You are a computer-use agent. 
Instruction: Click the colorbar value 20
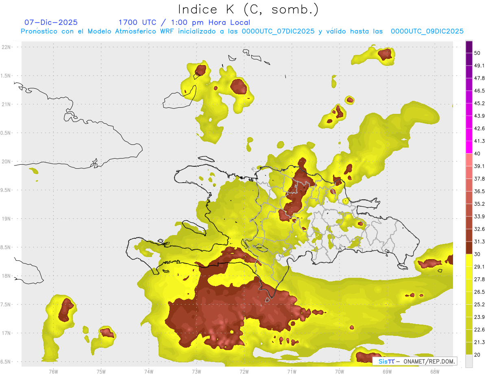(x=477, y=355)
